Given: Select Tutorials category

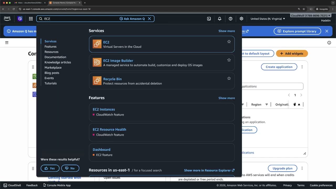Looking at the screenshot, I should click(x=51, y=83).
